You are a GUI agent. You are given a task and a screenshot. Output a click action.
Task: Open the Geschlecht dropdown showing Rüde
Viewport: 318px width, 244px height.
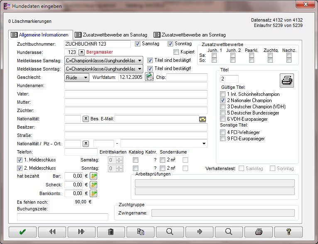coord(77,78)
